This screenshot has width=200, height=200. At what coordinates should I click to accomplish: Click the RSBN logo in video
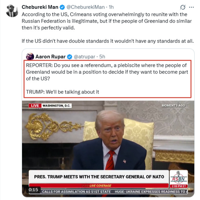tap(179, 179)
